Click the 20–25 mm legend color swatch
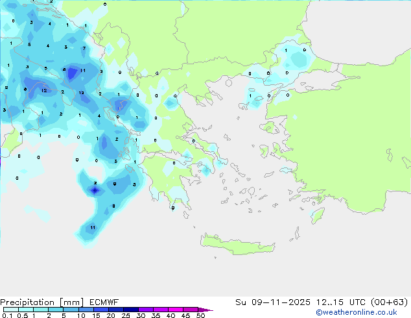The image size is (411, 318). pos(115,310)
